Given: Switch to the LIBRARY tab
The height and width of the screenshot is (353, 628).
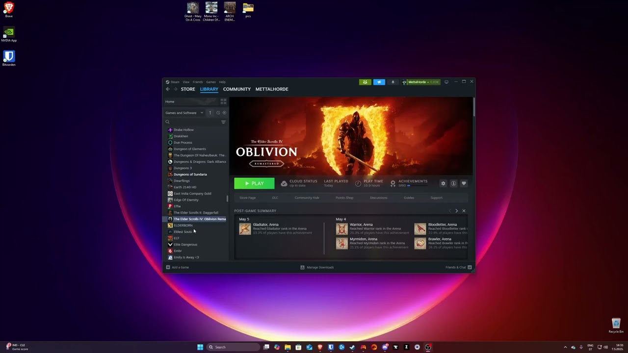Looking at the screenshot, I should click(x=209, y=89).
